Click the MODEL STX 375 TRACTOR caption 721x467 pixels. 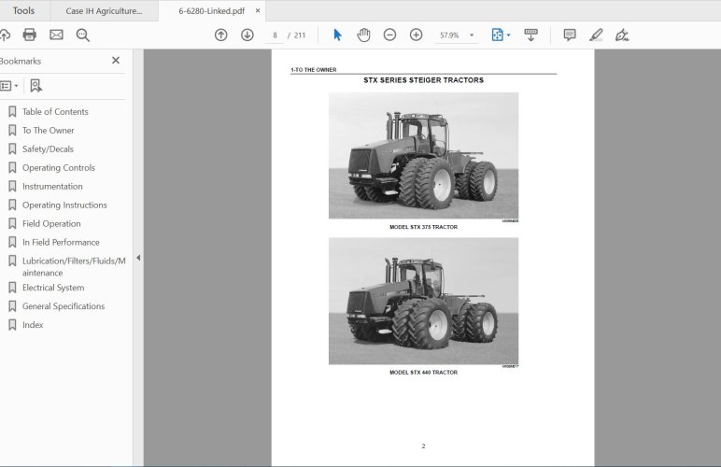tap(423, 227)
